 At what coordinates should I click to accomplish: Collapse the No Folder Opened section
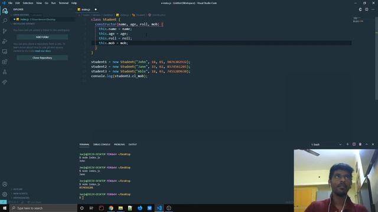(24, 24)
